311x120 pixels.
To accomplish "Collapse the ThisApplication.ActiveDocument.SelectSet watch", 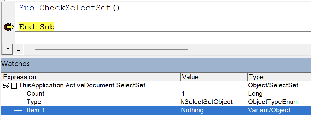I will pyautogui.click(x=14, y=86).
